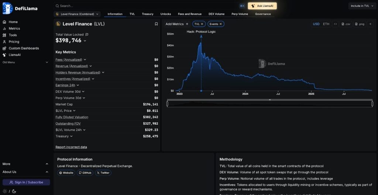
Task: Visit the protocol Website link
Action: click(66, 173)
